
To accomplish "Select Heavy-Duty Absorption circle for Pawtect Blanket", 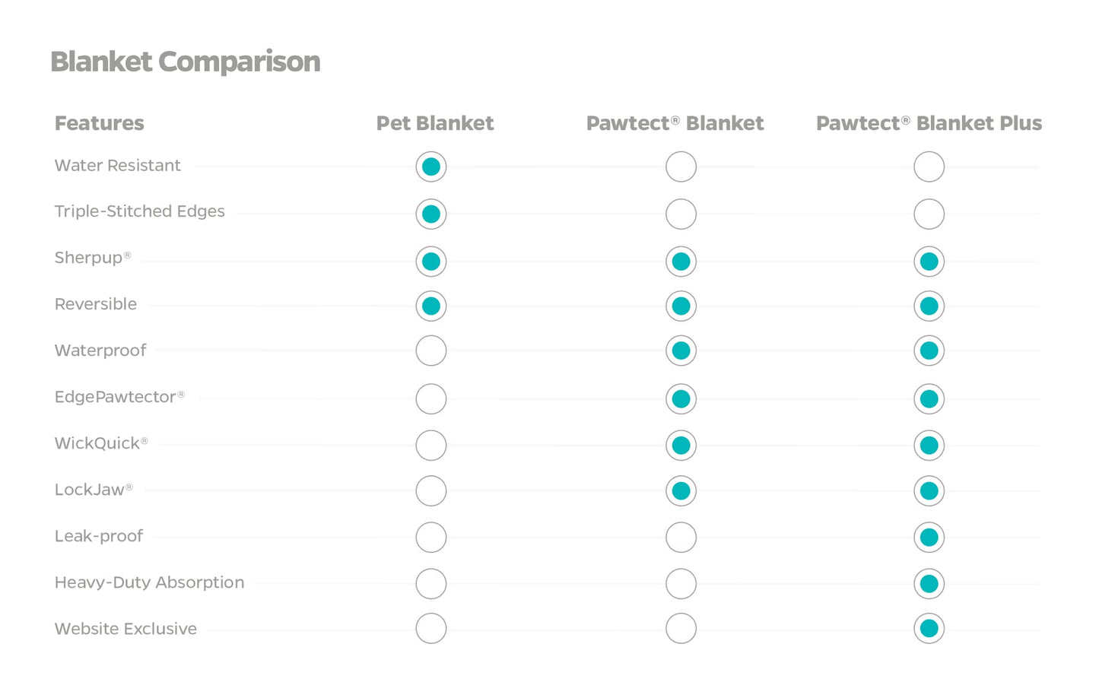I will tap(681, 584).
